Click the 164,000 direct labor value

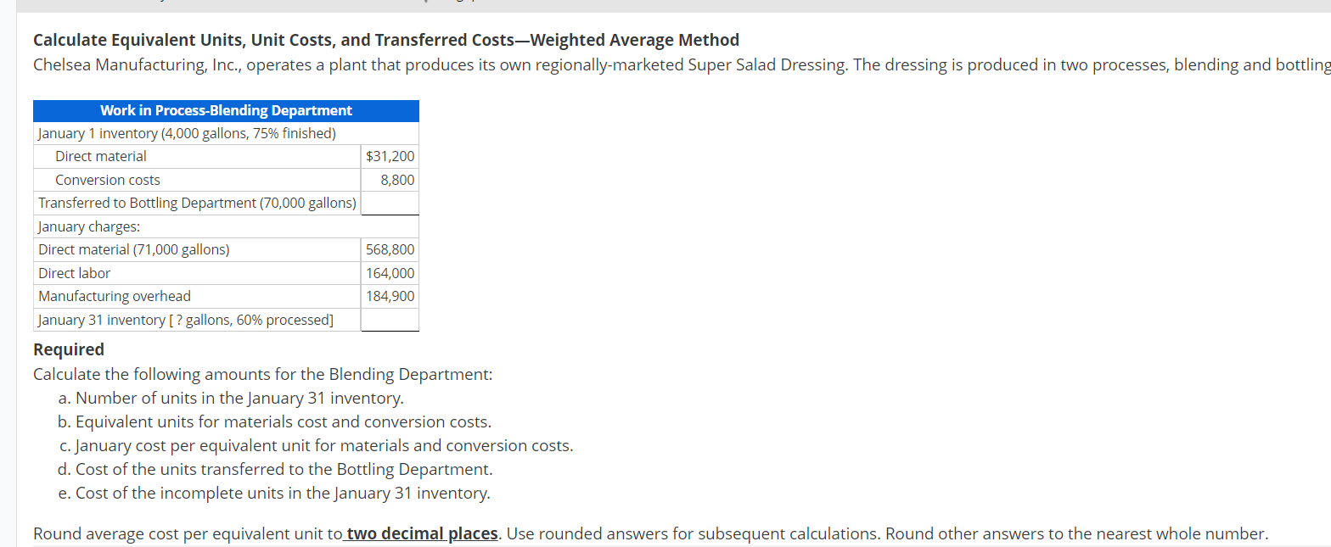(x=390, y=273)
